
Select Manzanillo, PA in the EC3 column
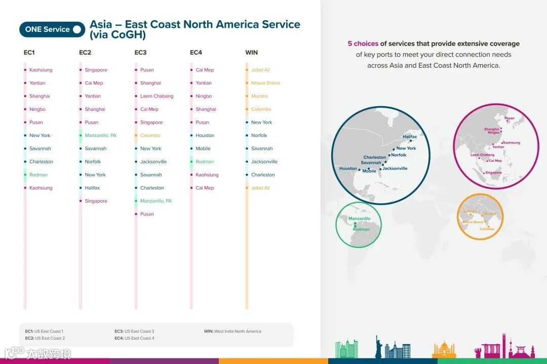click(x=156, y=201)
